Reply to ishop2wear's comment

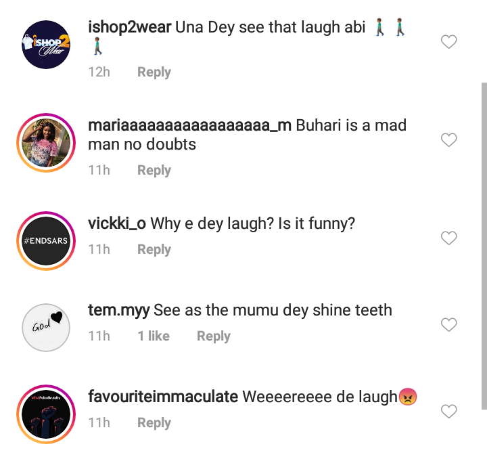pos(154,72)
